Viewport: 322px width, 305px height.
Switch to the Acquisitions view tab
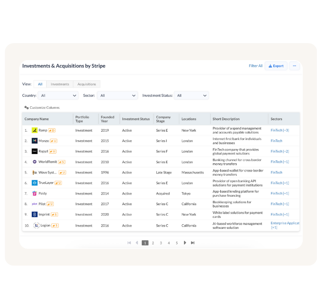[87, 84]
